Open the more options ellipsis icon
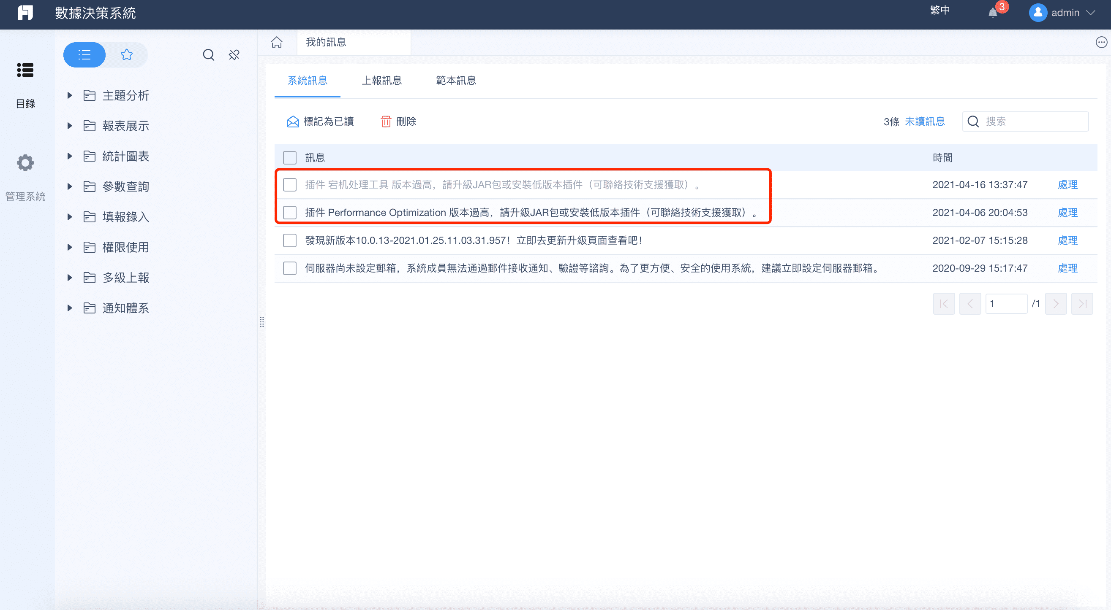 click(x=1102, y=42)
